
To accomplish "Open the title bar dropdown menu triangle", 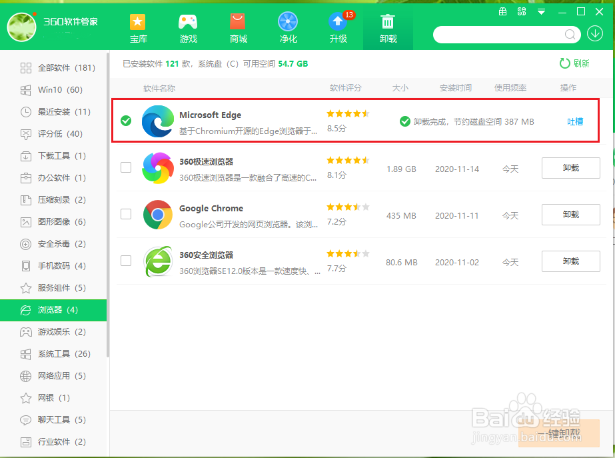I will 541,12.
